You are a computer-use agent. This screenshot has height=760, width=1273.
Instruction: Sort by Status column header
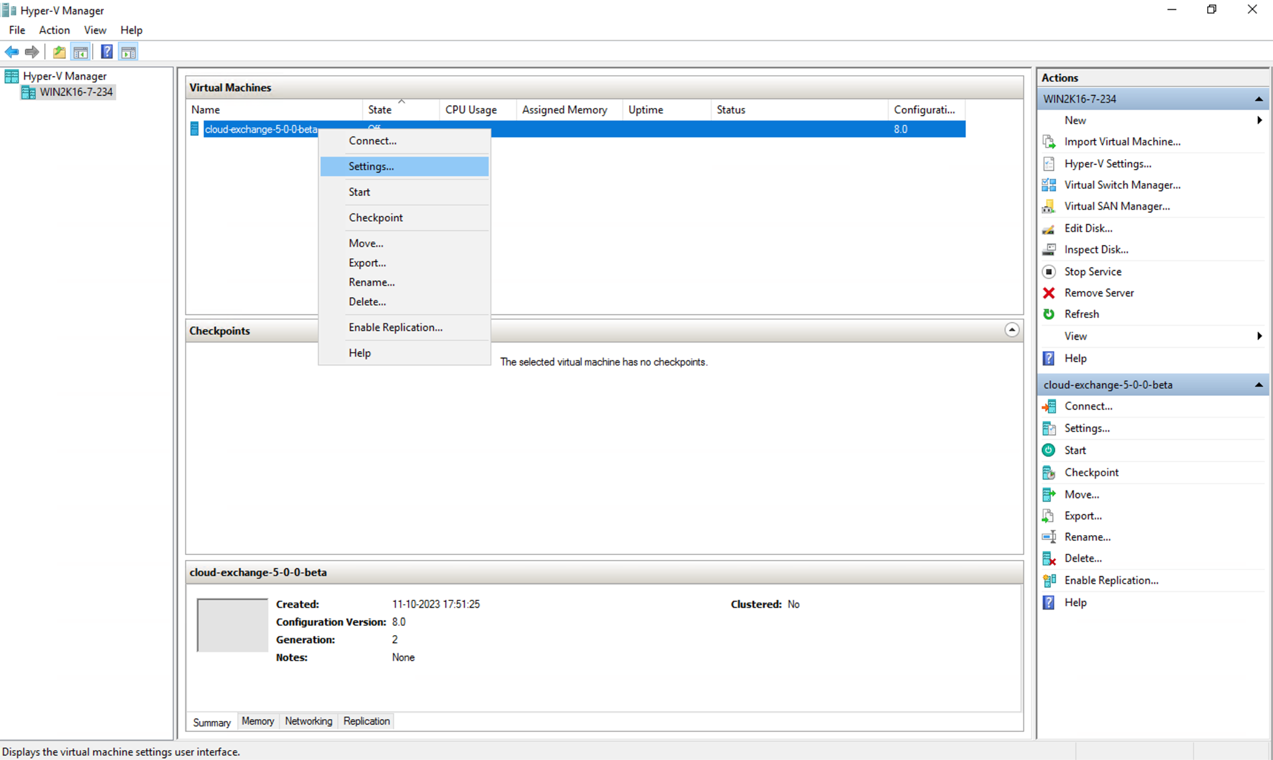tap(799, 109)
